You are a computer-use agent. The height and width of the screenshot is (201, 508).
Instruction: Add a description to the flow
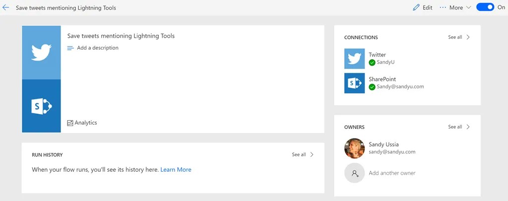(98, 48)
